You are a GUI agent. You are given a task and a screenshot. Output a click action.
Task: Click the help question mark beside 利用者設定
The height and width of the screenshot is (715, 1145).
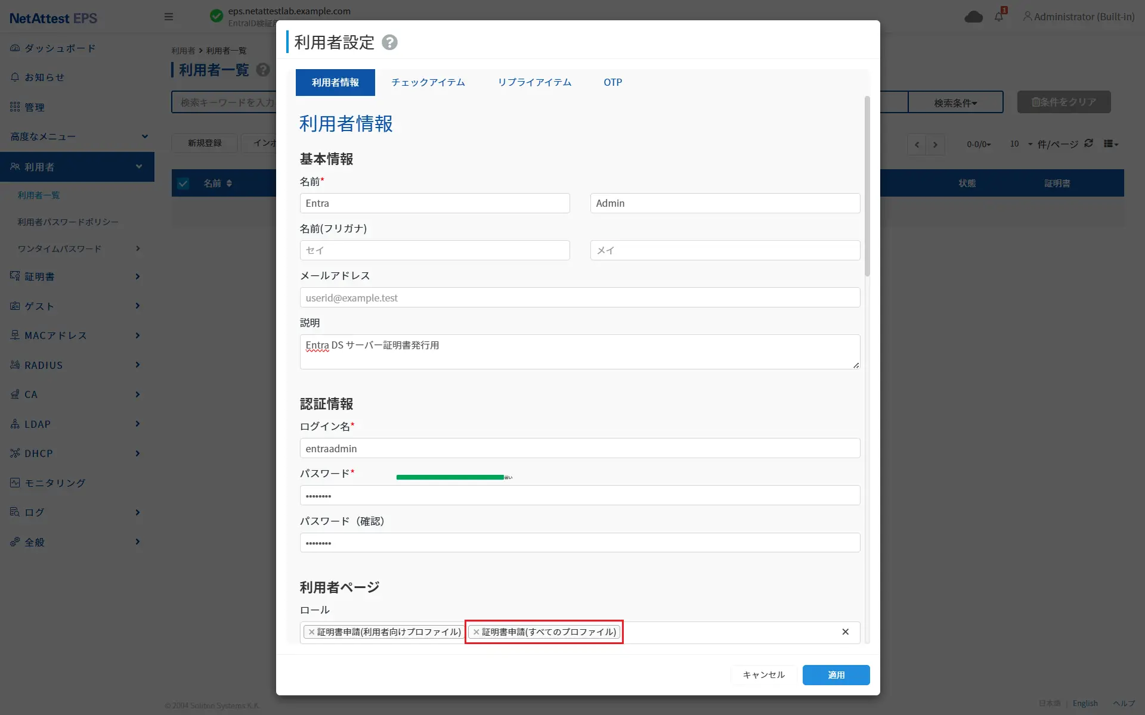[x=389, y=42]
